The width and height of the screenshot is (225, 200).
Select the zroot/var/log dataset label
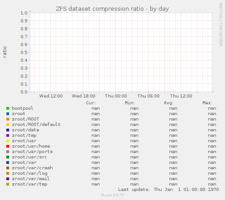[x=29, y=173]
